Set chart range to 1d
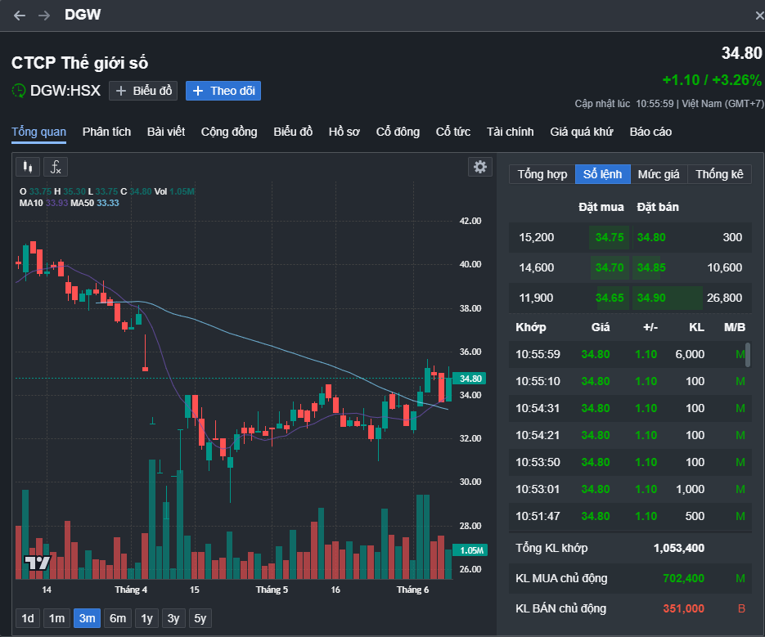 click(28, 618)
